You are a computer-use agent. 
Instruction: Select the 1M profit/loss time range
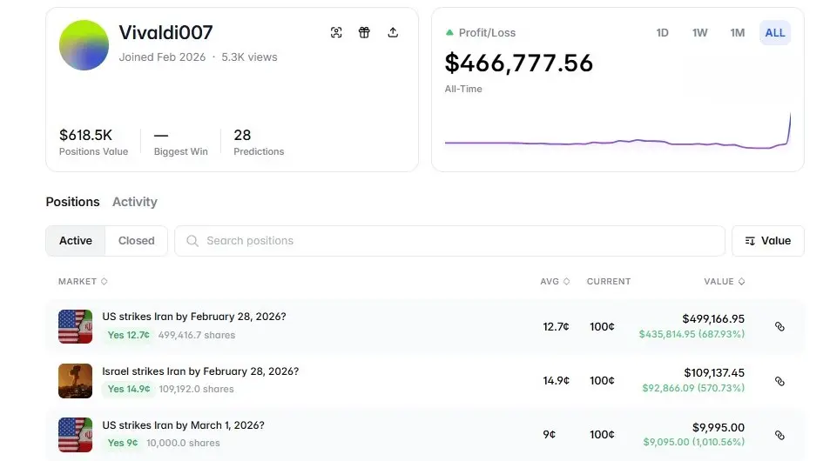point(738,33)
